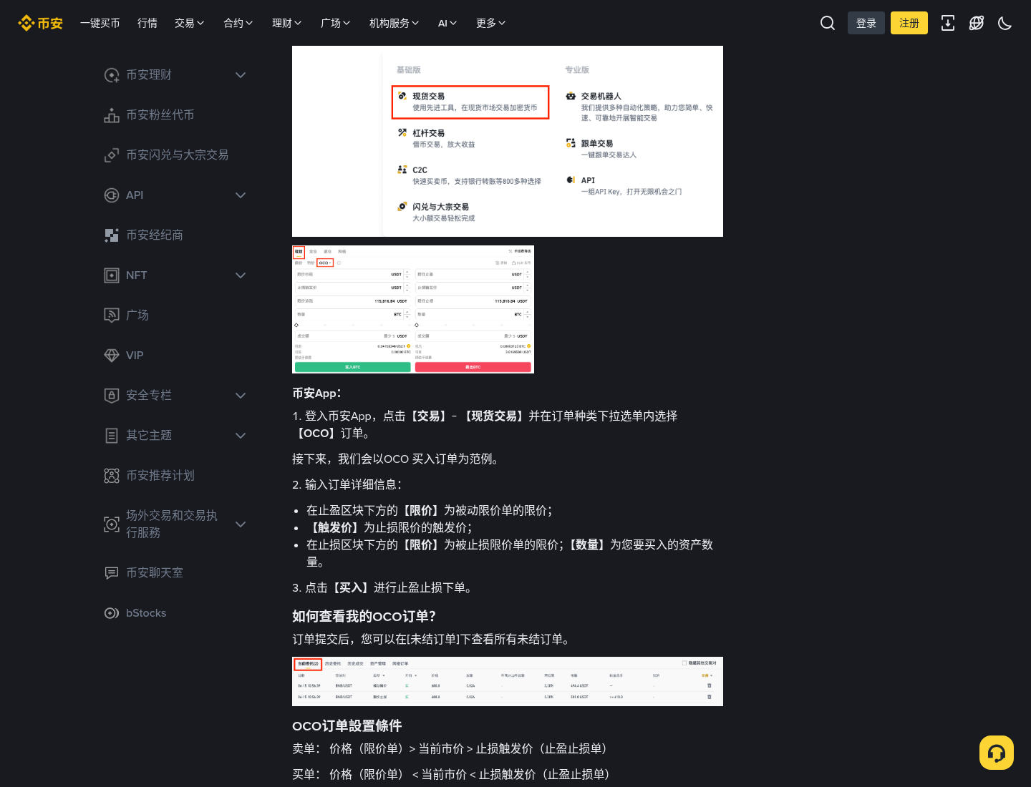Open the 合约 dropdown in top nav
The image size is (1031, 787).
pyautogui.click(x=238, y=23)
